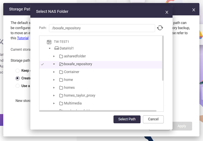The image size is (203, 141).
Task: Select the Create storage path radio button
Action: tap(18, 78)
